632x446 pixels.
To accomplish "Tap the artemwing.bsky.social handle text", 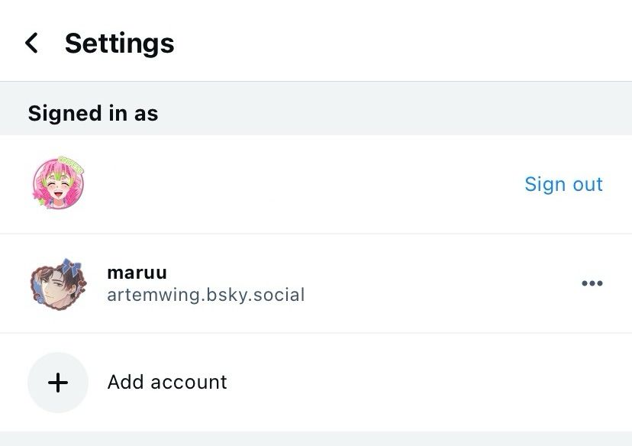I will click(206, 295).
